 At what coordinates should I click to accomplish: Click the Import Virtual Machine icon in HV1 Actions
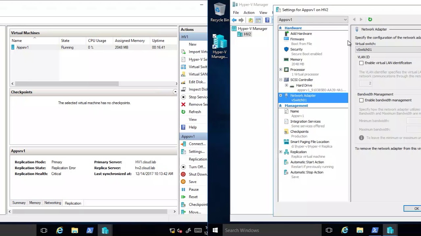[x=183, y=52]
